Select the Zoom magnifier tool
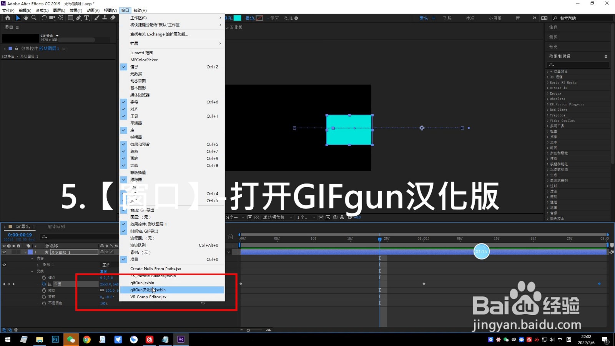Screen dimensions: 615x346 pyautogui.click(x=34, y=18)
